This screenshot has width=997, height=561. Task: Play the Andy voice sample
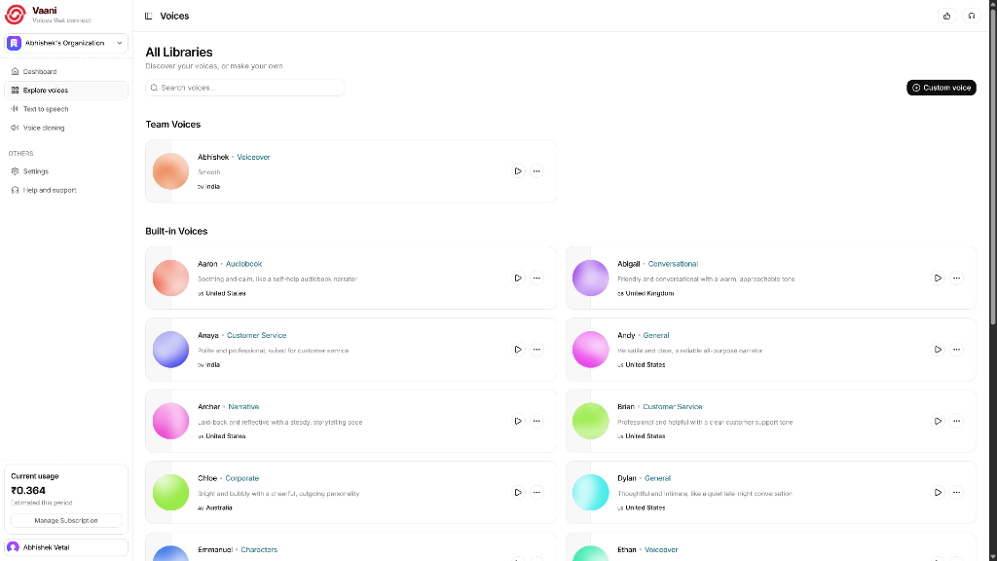(938, 350)
